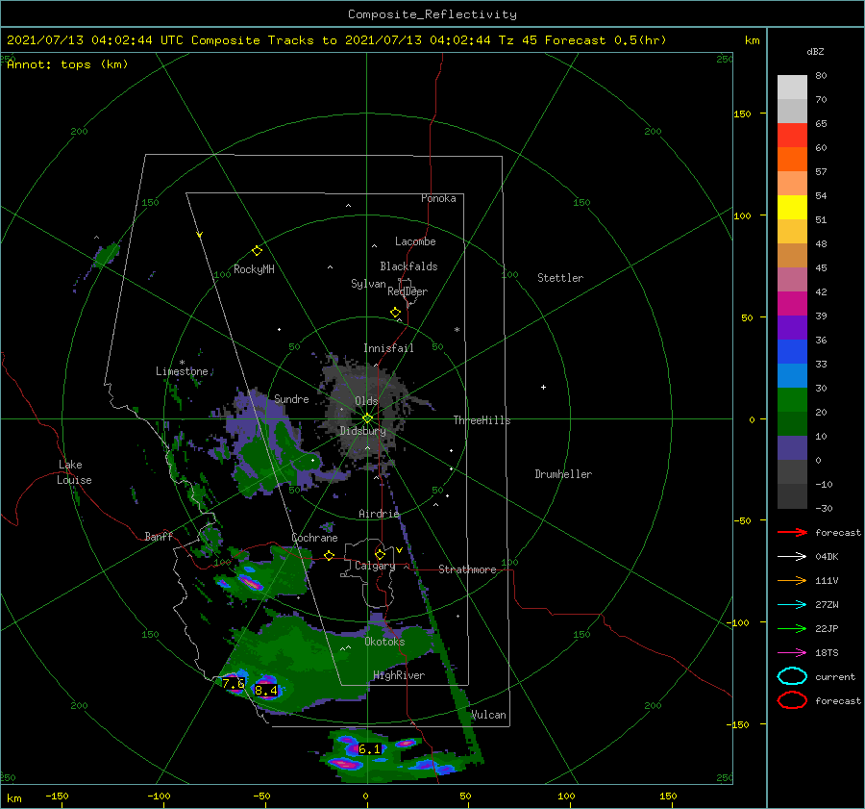Select the magenta swatch in dBZ legend
The image size is (865, 809).
[792, 303]
